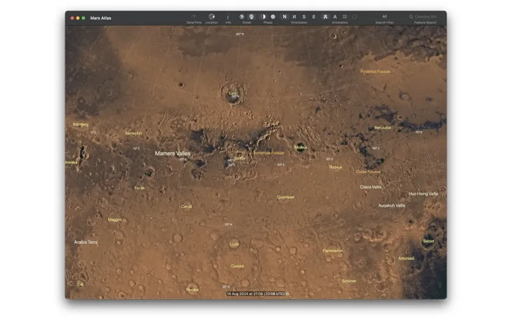Open the Search Filter dropdown showing All
This screenshot has height=320, width=512.
(x=385, y=17)
